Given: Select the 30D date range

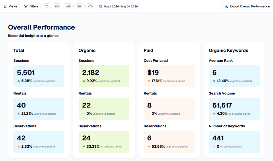Looking at the screenshot, I should [57, 6].
